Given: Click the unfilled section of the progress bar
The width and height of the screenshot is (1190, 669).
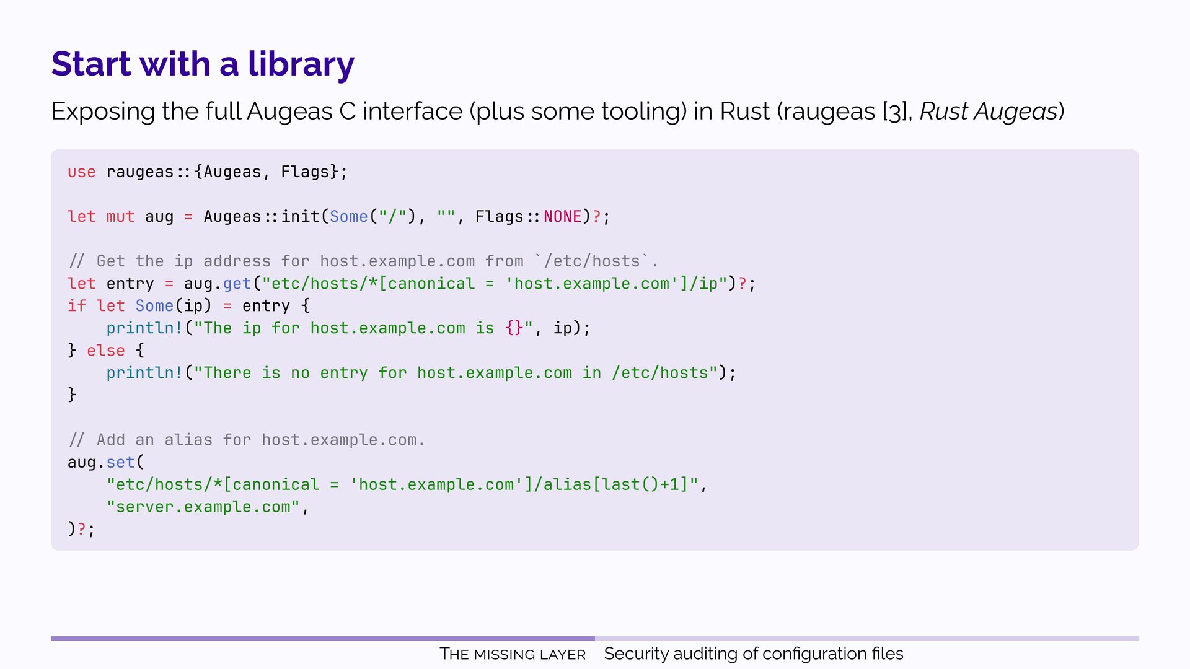Looking at the screenshot, I should [866, 638].
